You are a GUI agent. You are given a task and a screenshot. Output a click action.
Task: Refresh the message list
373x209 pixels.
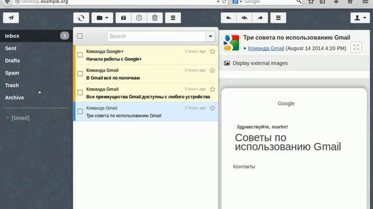81,18
